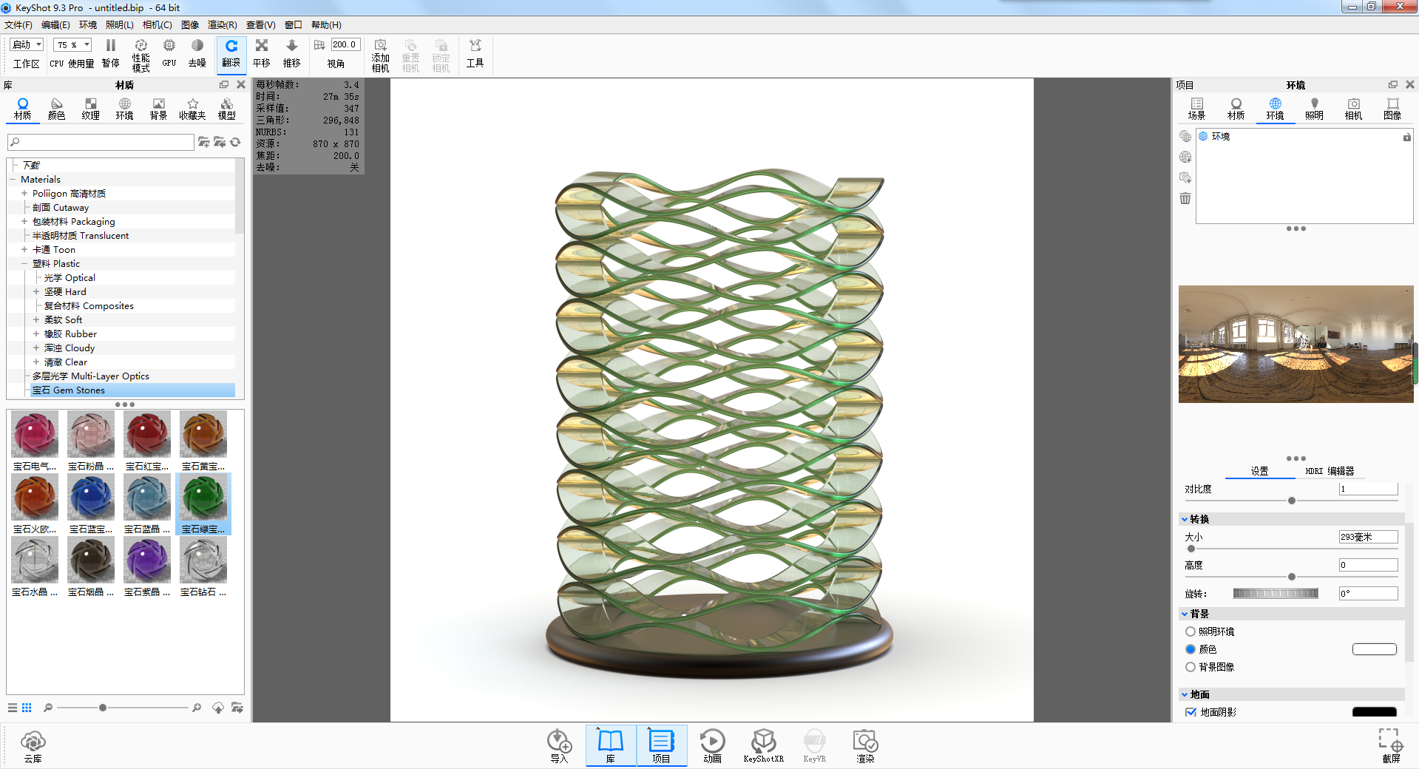The image size is (1419, 769).
Task: Click the library search input field
Action: pyautogui.click(x=101, y=142)
